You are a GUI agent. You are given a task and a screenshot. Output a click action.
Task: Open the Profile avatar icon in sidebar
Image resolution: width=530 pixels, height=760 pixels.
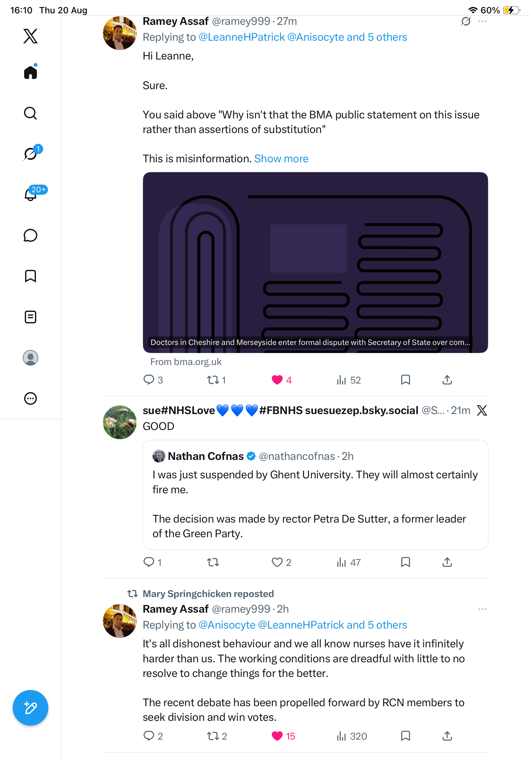click(x=31, y=357)
